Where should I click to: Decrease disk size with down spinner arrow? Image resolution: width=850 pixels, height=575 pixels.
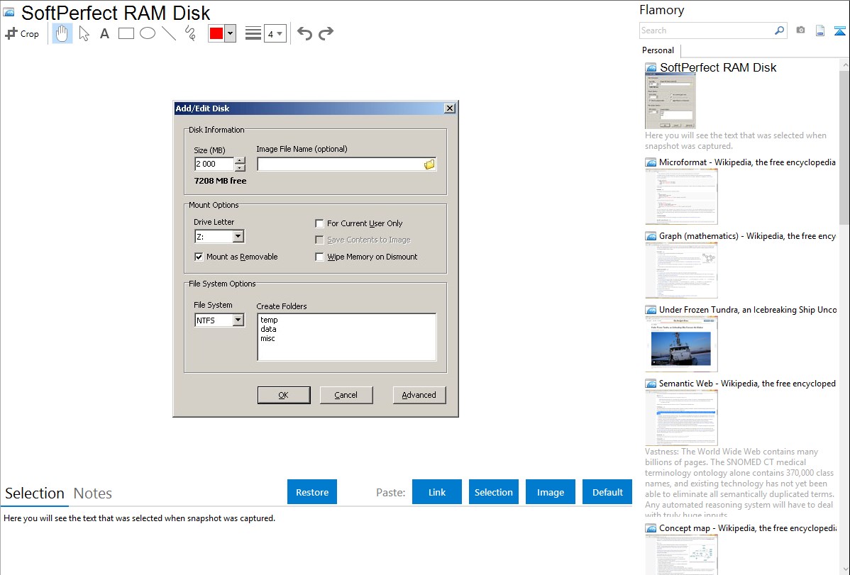tap(240, 167)
